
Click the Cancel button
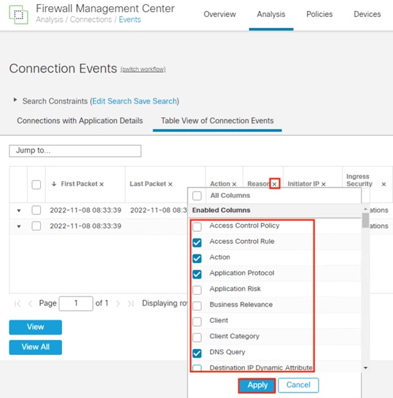(298, 385)
